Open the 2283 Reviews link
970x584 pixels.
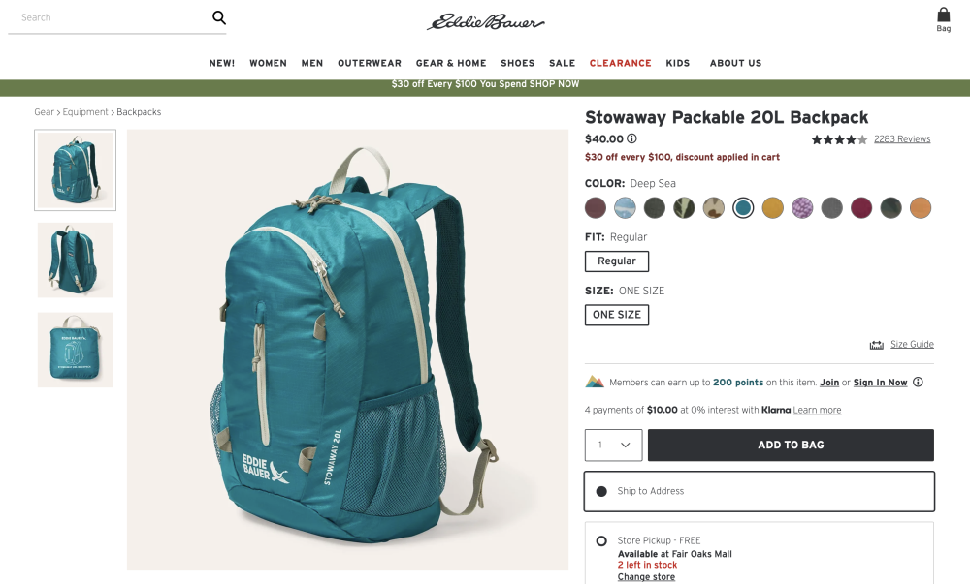pos(902,138)
